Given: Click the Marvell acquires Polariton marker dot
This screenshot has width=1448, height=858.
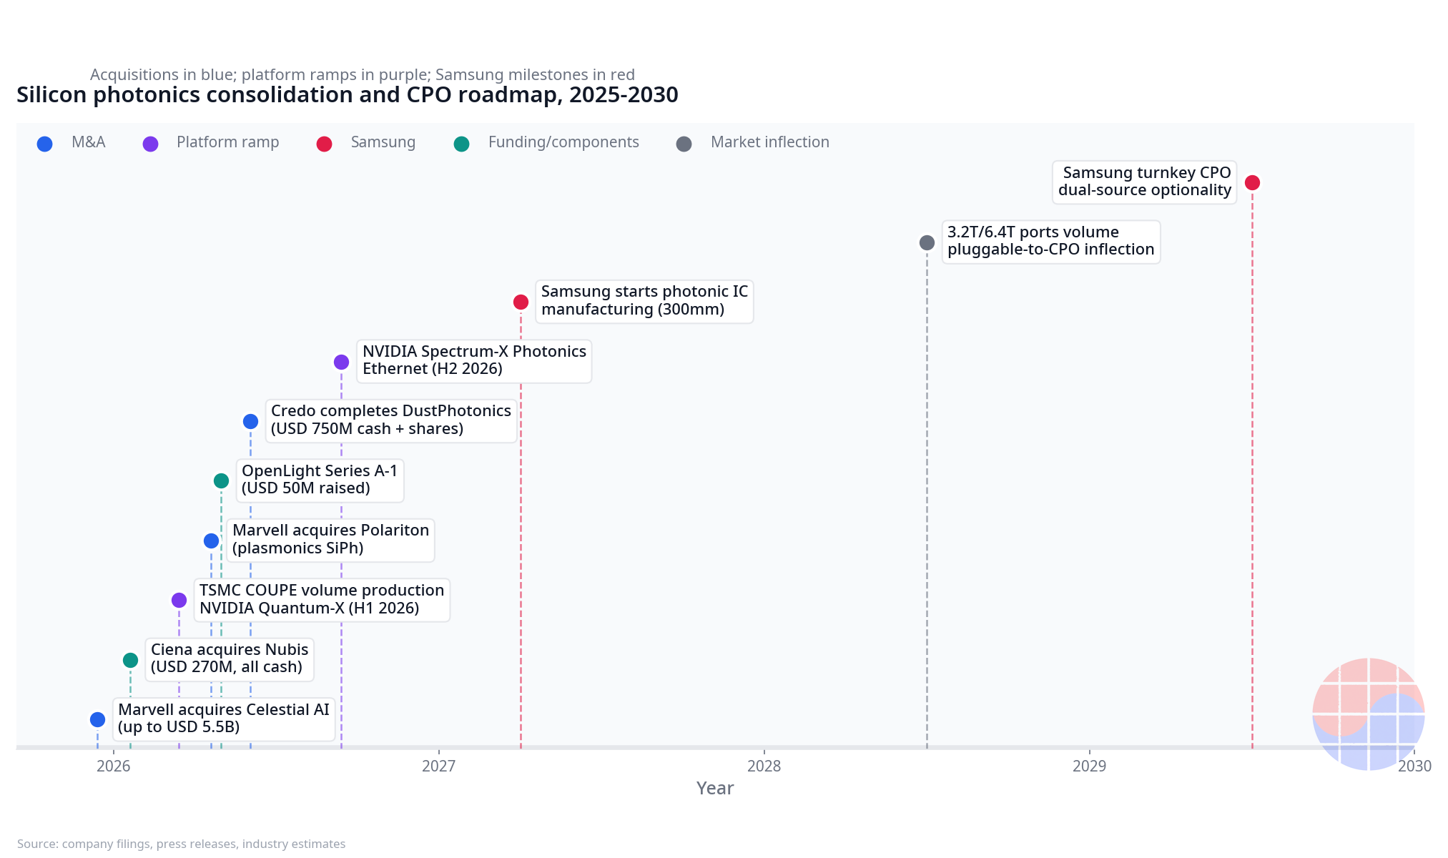Looking at the screenshot, I should (x=211, y=541).
